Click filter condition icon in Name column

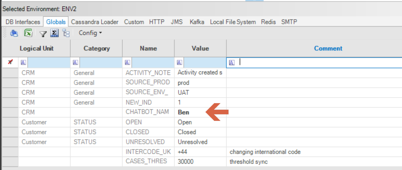[x=127, y=62]
